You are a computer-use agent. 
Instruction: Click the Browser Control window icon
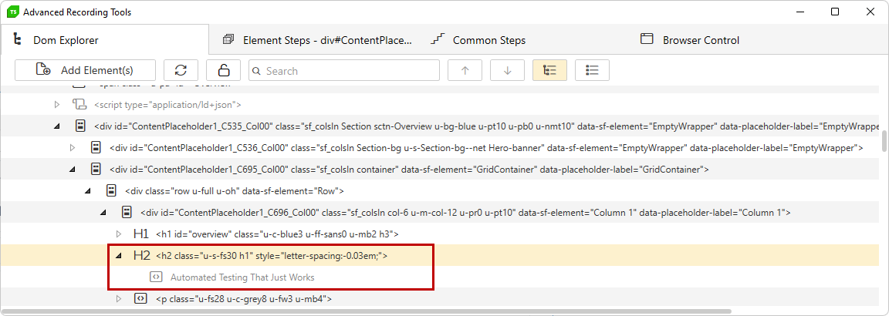coord(647,39)
